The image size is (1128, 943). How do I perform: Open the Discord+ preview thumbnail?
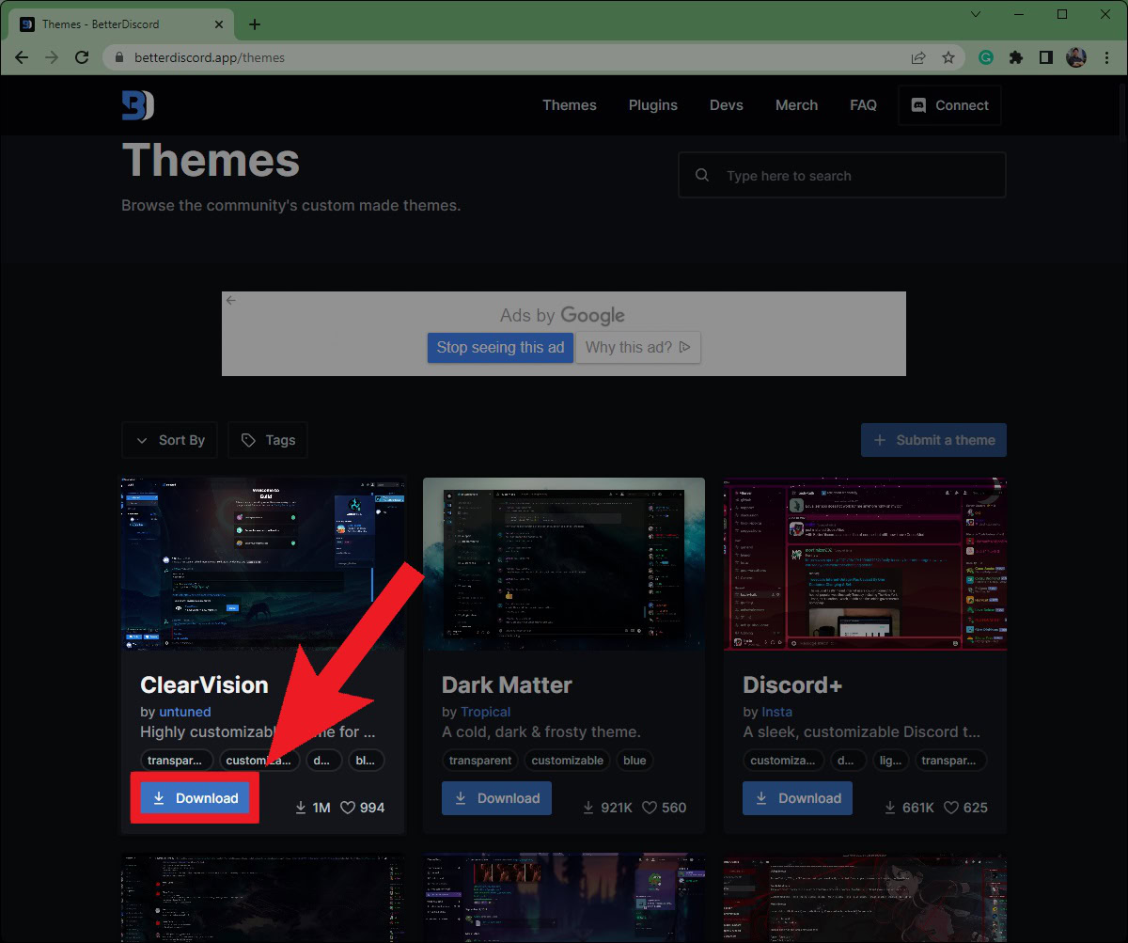coord(865,564)
